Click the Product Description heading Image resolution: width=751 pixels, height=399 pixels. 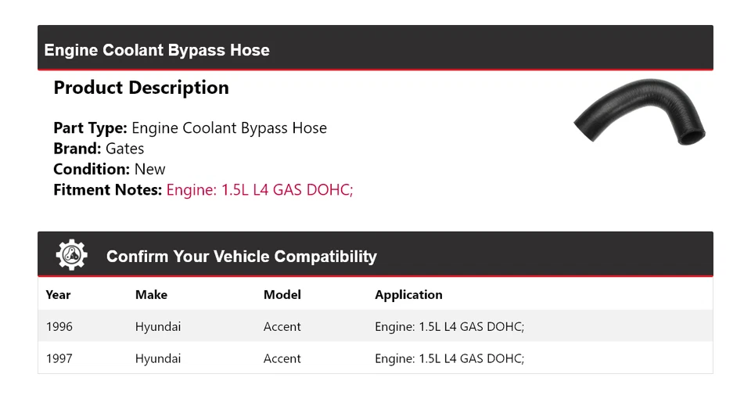pos(141,88)
